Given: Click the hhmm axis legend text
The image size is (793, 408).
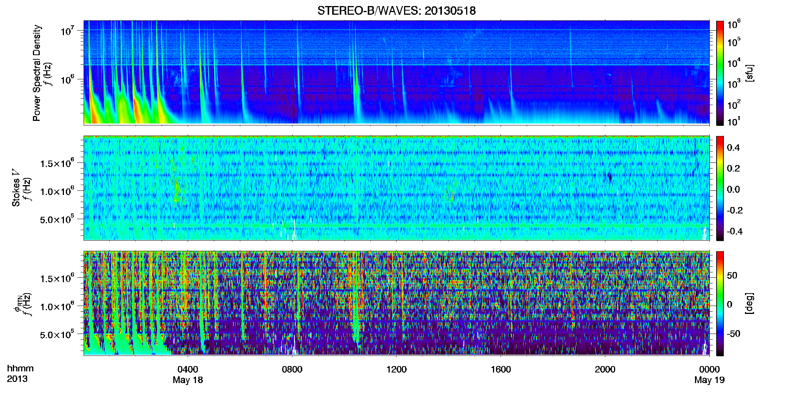Looking at the screenshot, I should coord(20,369).
